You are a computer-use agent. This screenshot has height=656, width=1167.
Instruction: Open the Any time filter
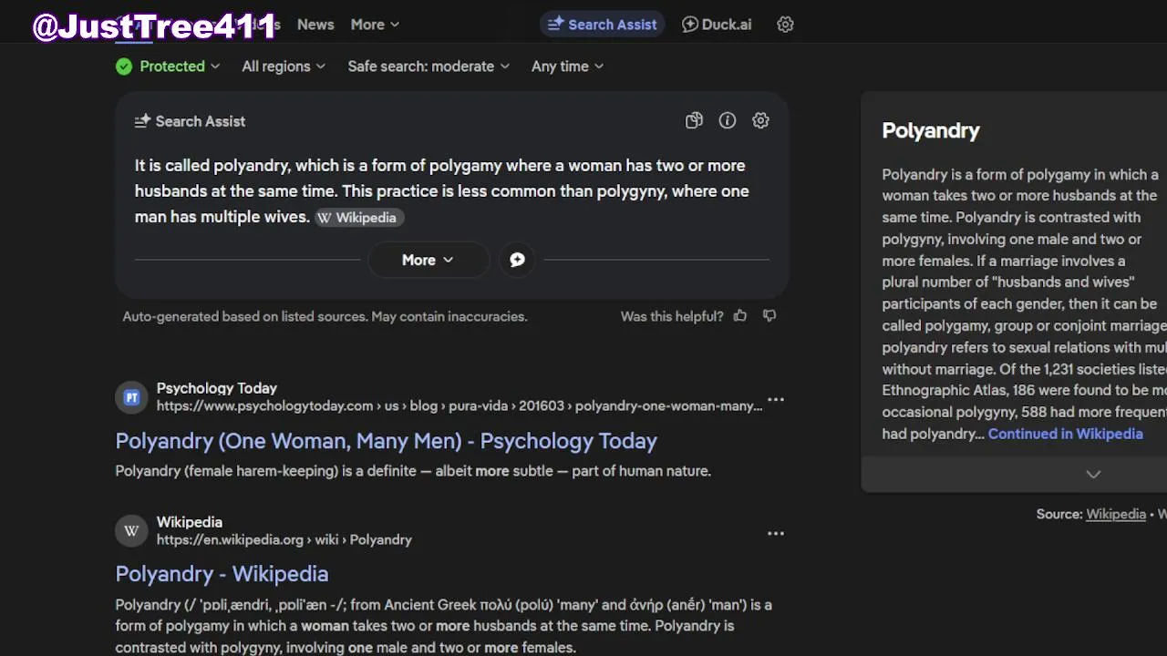567,67
